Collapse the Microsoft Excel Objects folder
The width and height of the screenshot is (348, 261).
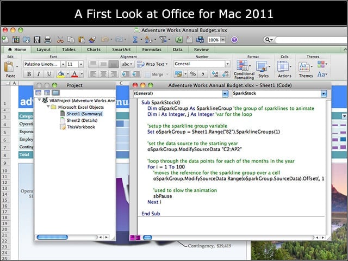tap(48, 107)
